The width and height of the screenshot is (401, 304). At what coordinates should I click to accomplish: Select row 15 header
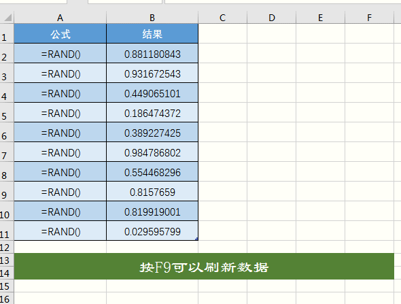pyautogui.click(x=7, y=286)
